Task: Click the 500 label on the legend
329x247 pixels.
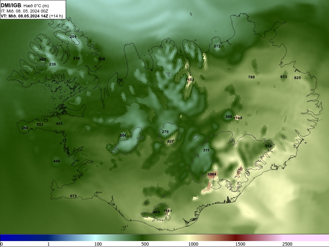Action: 145,244
